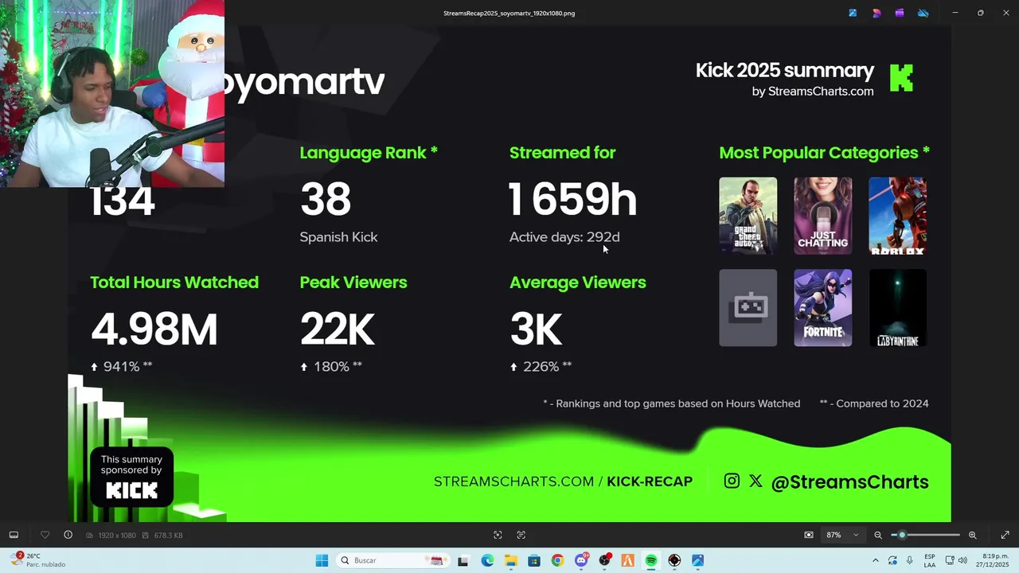Click the Fortnite category cover
The width and height of the screenshot is (1019, 573).
(x=823, y=308)
